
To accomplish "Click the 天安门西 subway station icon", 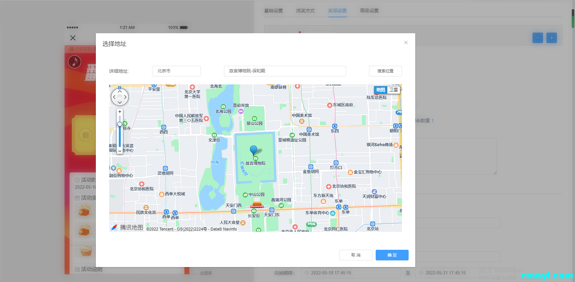I will [x=234, y=211].
